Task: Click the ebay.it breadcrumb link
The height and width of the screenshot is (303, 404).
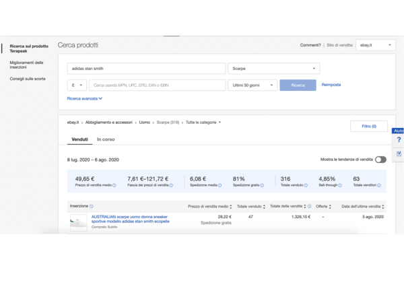Action: coord(73,123)
